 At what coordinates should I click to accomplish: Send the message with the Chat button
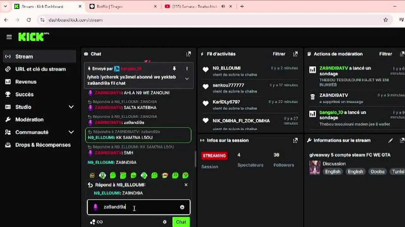(x=181, y=222)
